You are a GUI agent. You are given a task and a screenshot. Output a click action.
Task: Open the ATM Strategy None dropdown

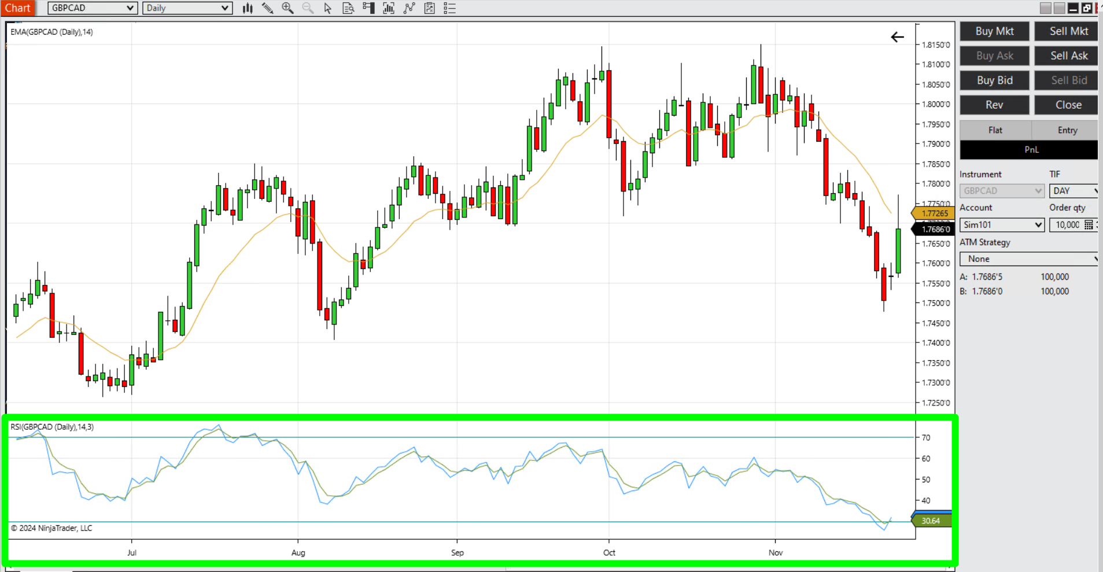[x=1029, y=259]
